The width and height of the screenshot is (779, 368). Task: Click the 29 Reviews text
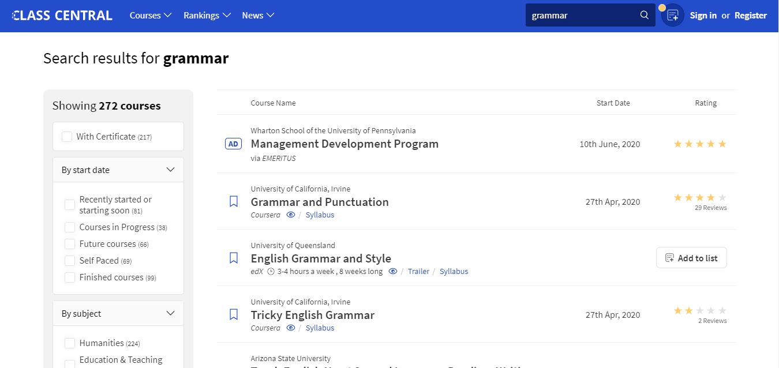point(710,208)
